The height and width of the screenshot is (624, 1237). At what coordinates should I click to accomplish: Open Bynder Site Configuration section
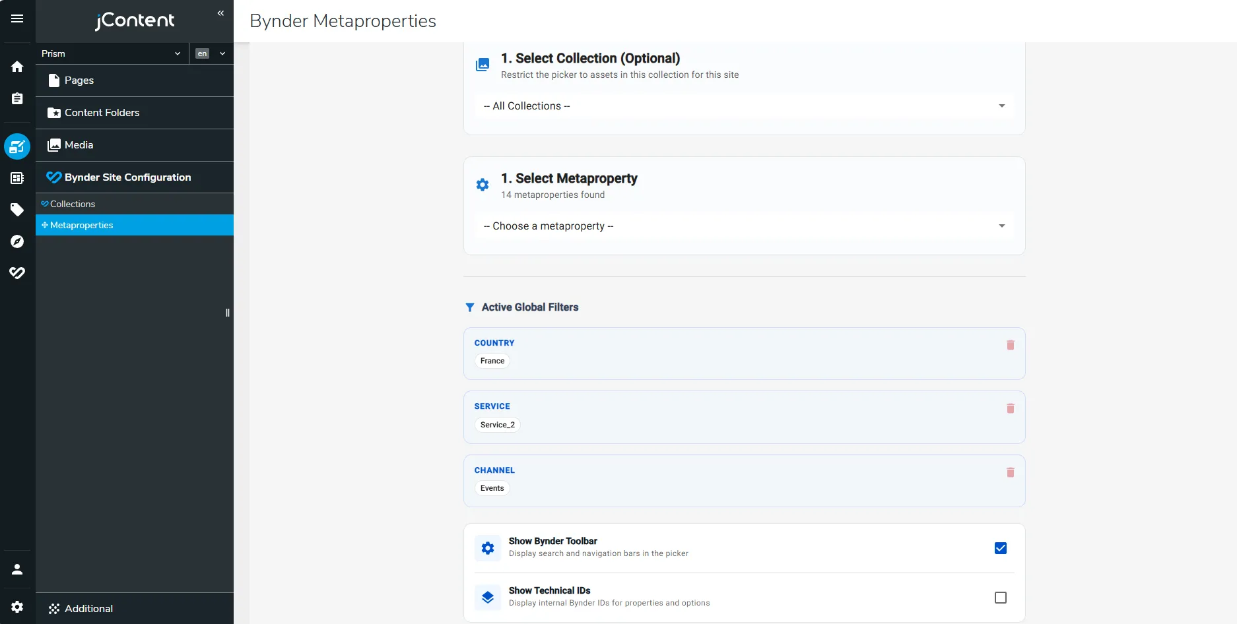[135, 177]
